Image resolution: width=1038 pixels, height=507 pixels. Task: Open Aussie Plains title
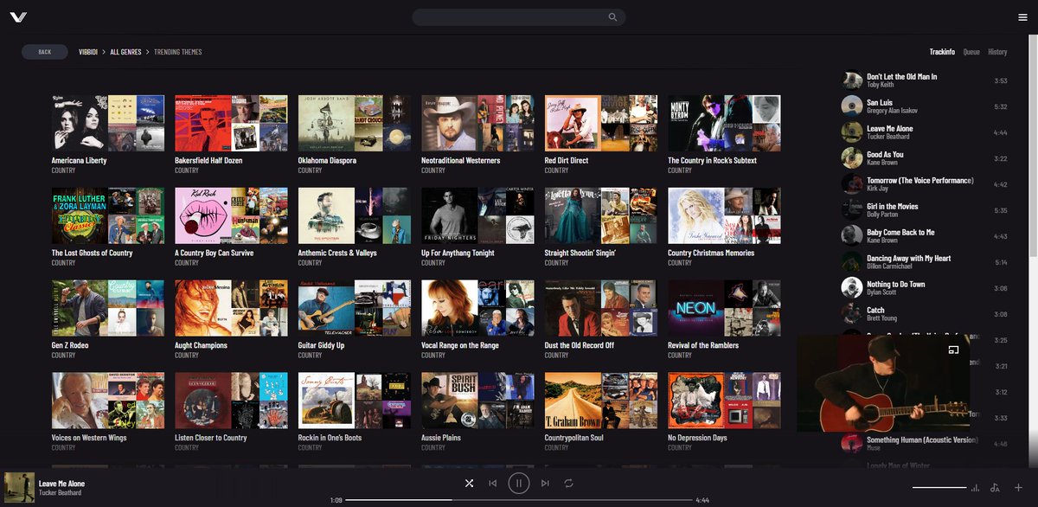[x=441, y=439]
